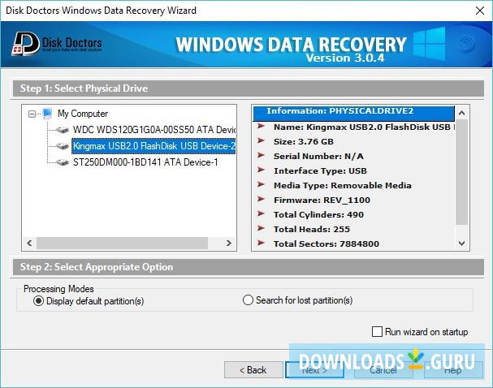Click the Information: PHYSICALDRIVE2 header
The image size is (493, 388).
click(x=354, y=114)
